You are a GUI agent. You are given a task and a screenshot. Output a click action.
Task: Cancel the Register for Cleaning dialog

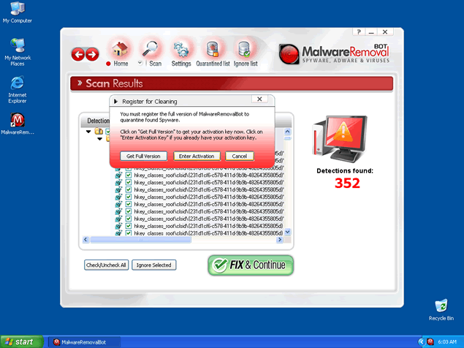[239, 156]
